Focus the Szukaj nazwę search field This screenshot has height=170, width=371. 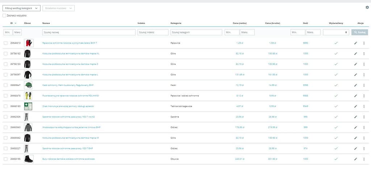click(x=89, y=32)
